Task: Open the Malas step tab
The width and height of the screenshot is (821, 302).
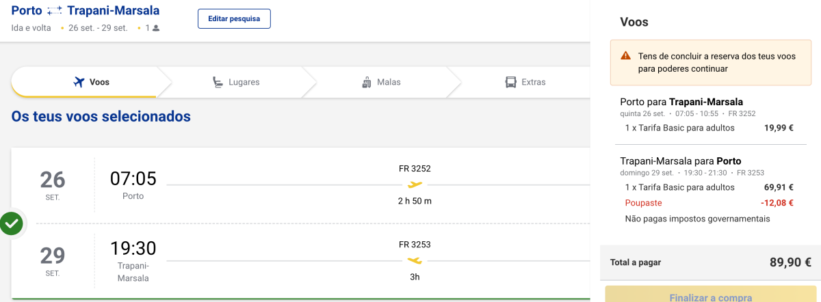Action: (x=382, y=83)
